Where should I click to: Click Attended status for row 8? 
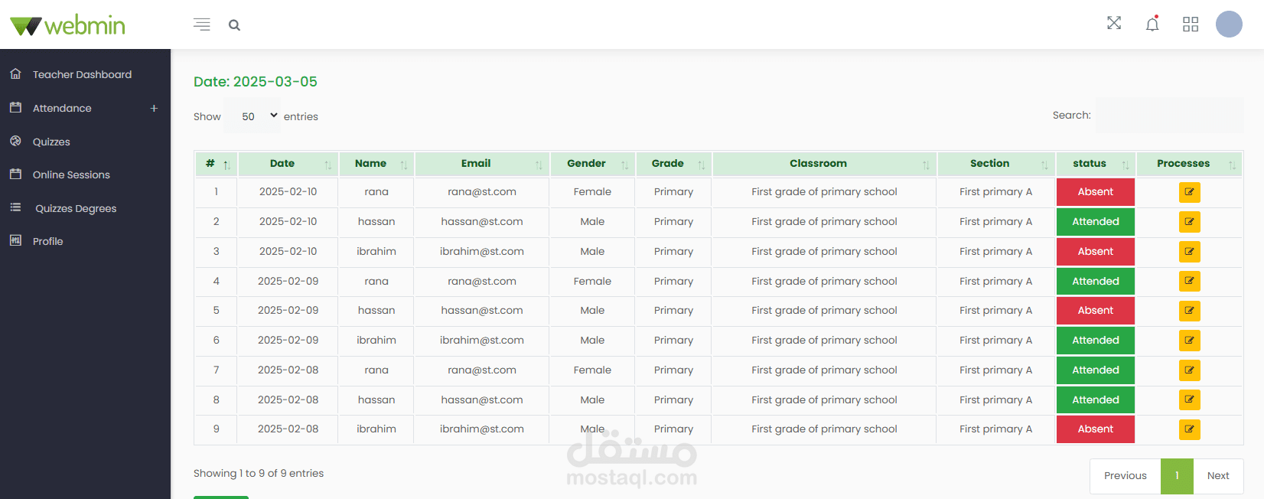tap(1096, 400)
